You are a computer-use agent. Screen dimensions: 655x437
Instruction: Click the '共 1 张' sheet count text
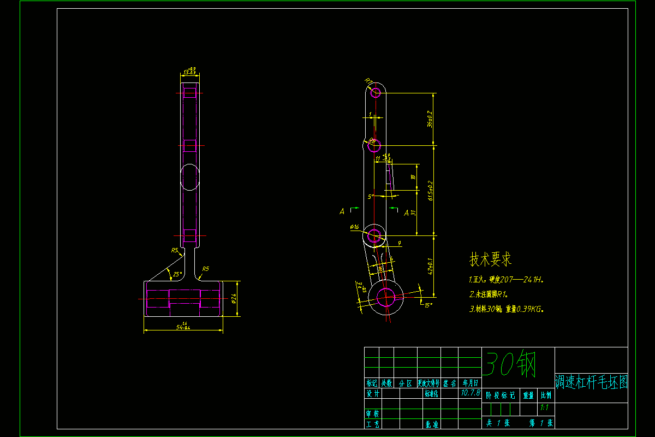point(497,423)
